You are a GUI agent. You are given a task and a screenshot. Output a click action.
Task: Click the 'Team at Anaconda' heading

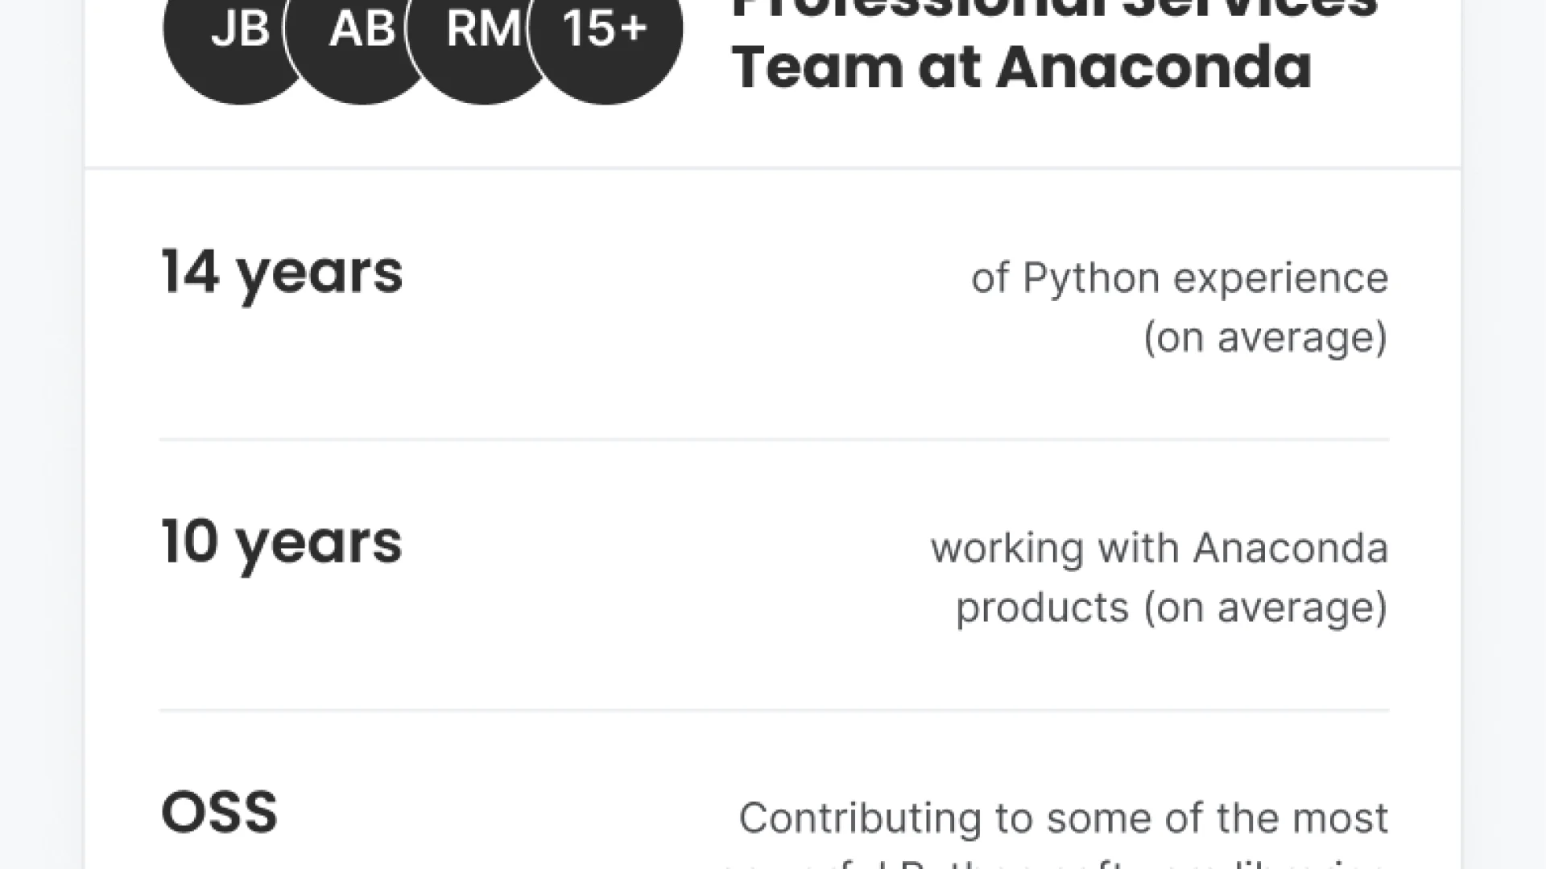point(1022,66)
